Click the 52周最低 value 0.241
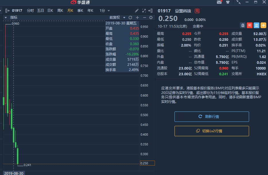 pyautogui.click(x=224, y=74)
